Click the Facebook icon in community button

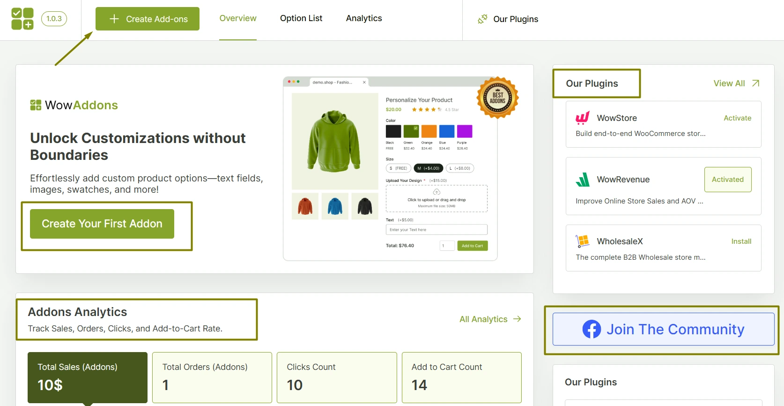(x=592, y=329)
